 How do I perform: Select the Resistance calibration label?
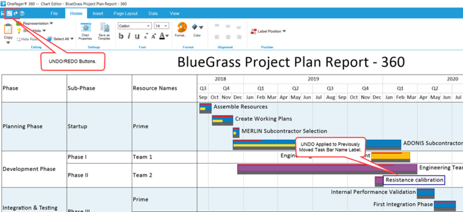click(414, 180)
